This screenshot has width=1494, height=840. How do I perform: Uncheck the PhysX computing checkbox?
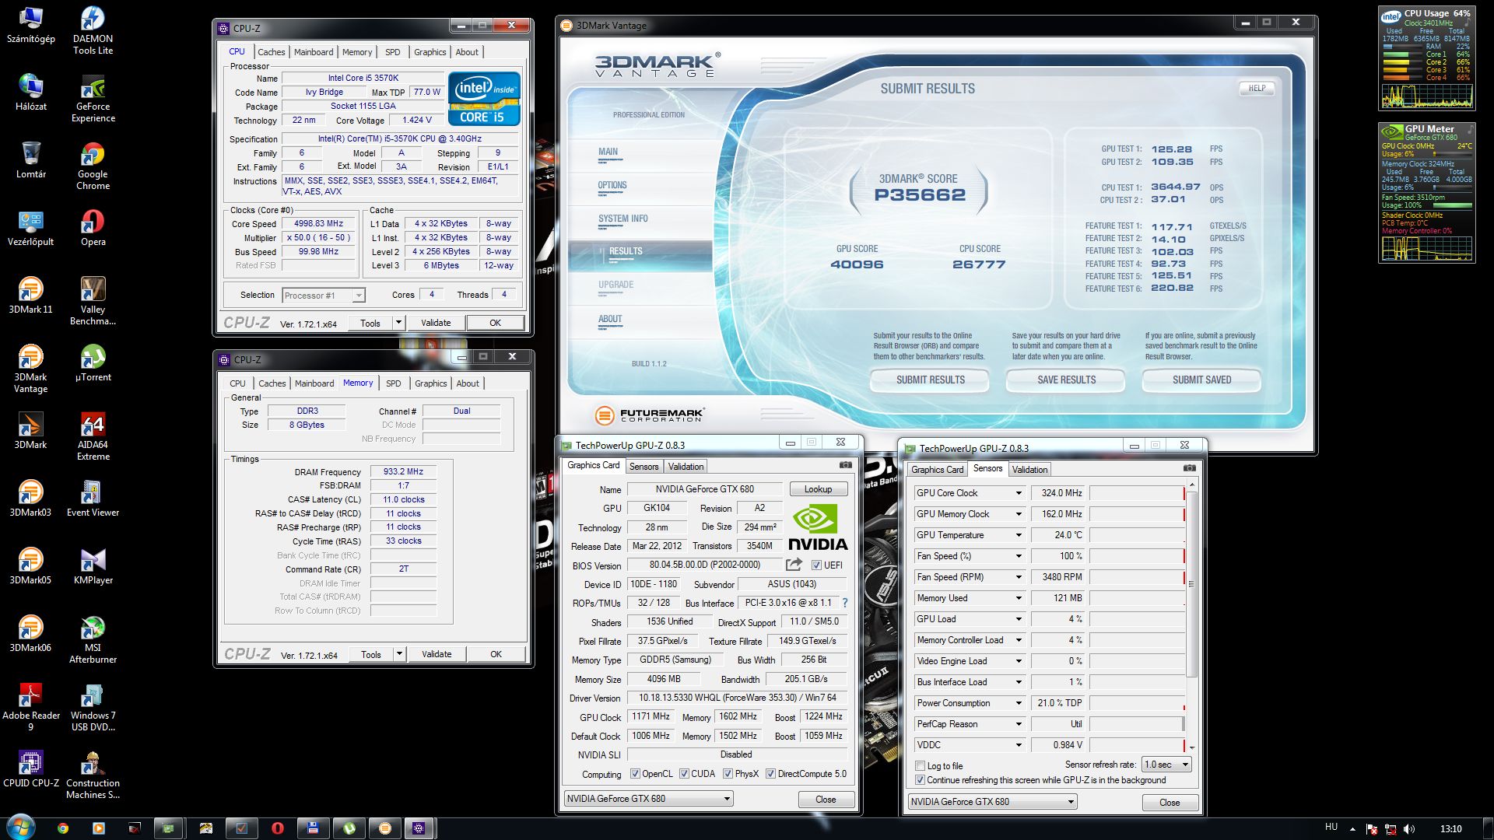point(728,774)
